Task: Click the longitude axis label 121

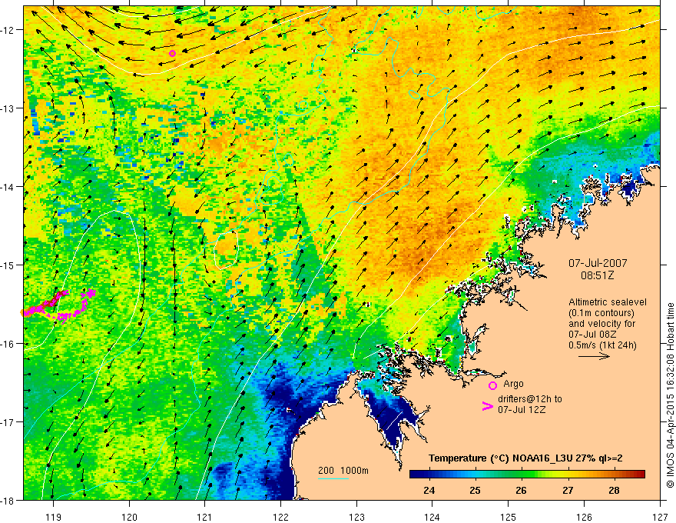Action: [x=205, y=517]
